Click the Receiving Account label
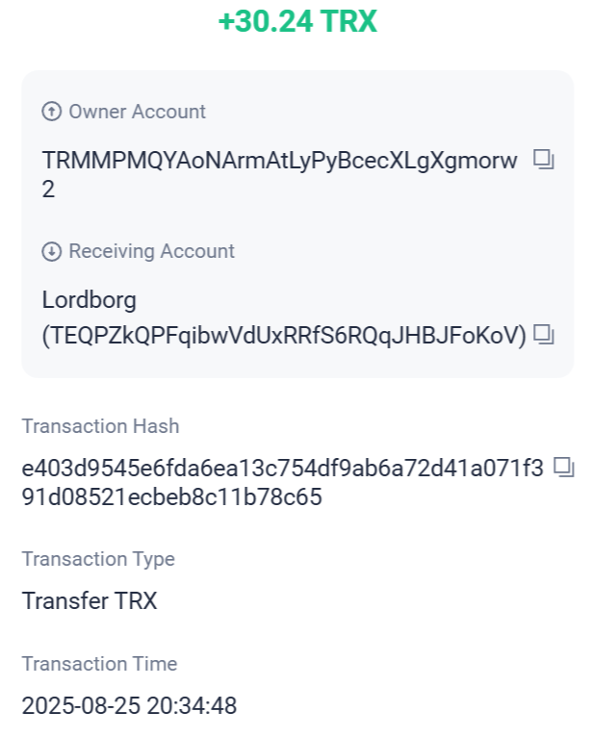The image size is (591, 737). pos(151,251)
